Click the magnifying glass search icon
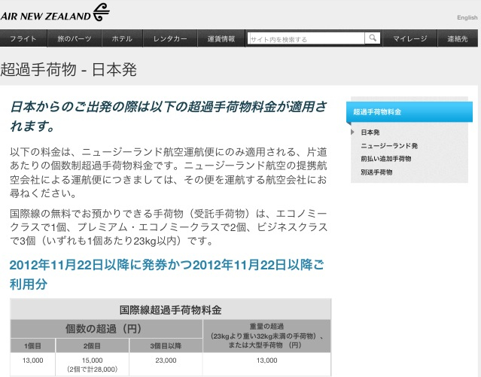The image size is (481, 377). [373, 38]
